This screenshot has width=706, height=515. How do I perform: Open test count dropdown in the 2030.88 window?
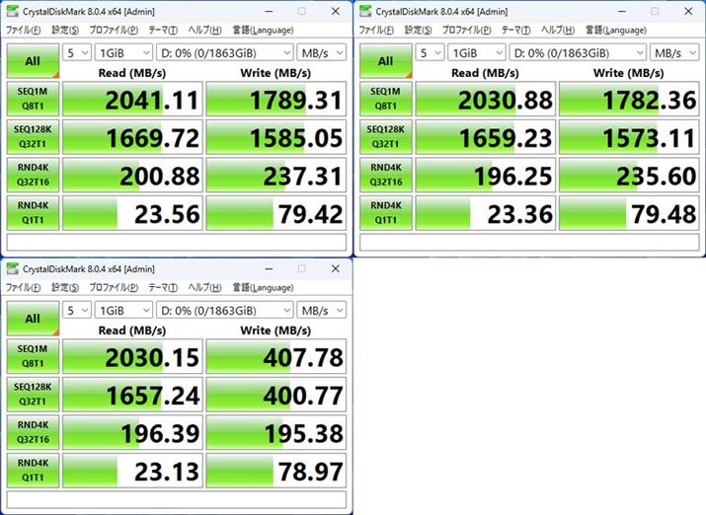430,53
